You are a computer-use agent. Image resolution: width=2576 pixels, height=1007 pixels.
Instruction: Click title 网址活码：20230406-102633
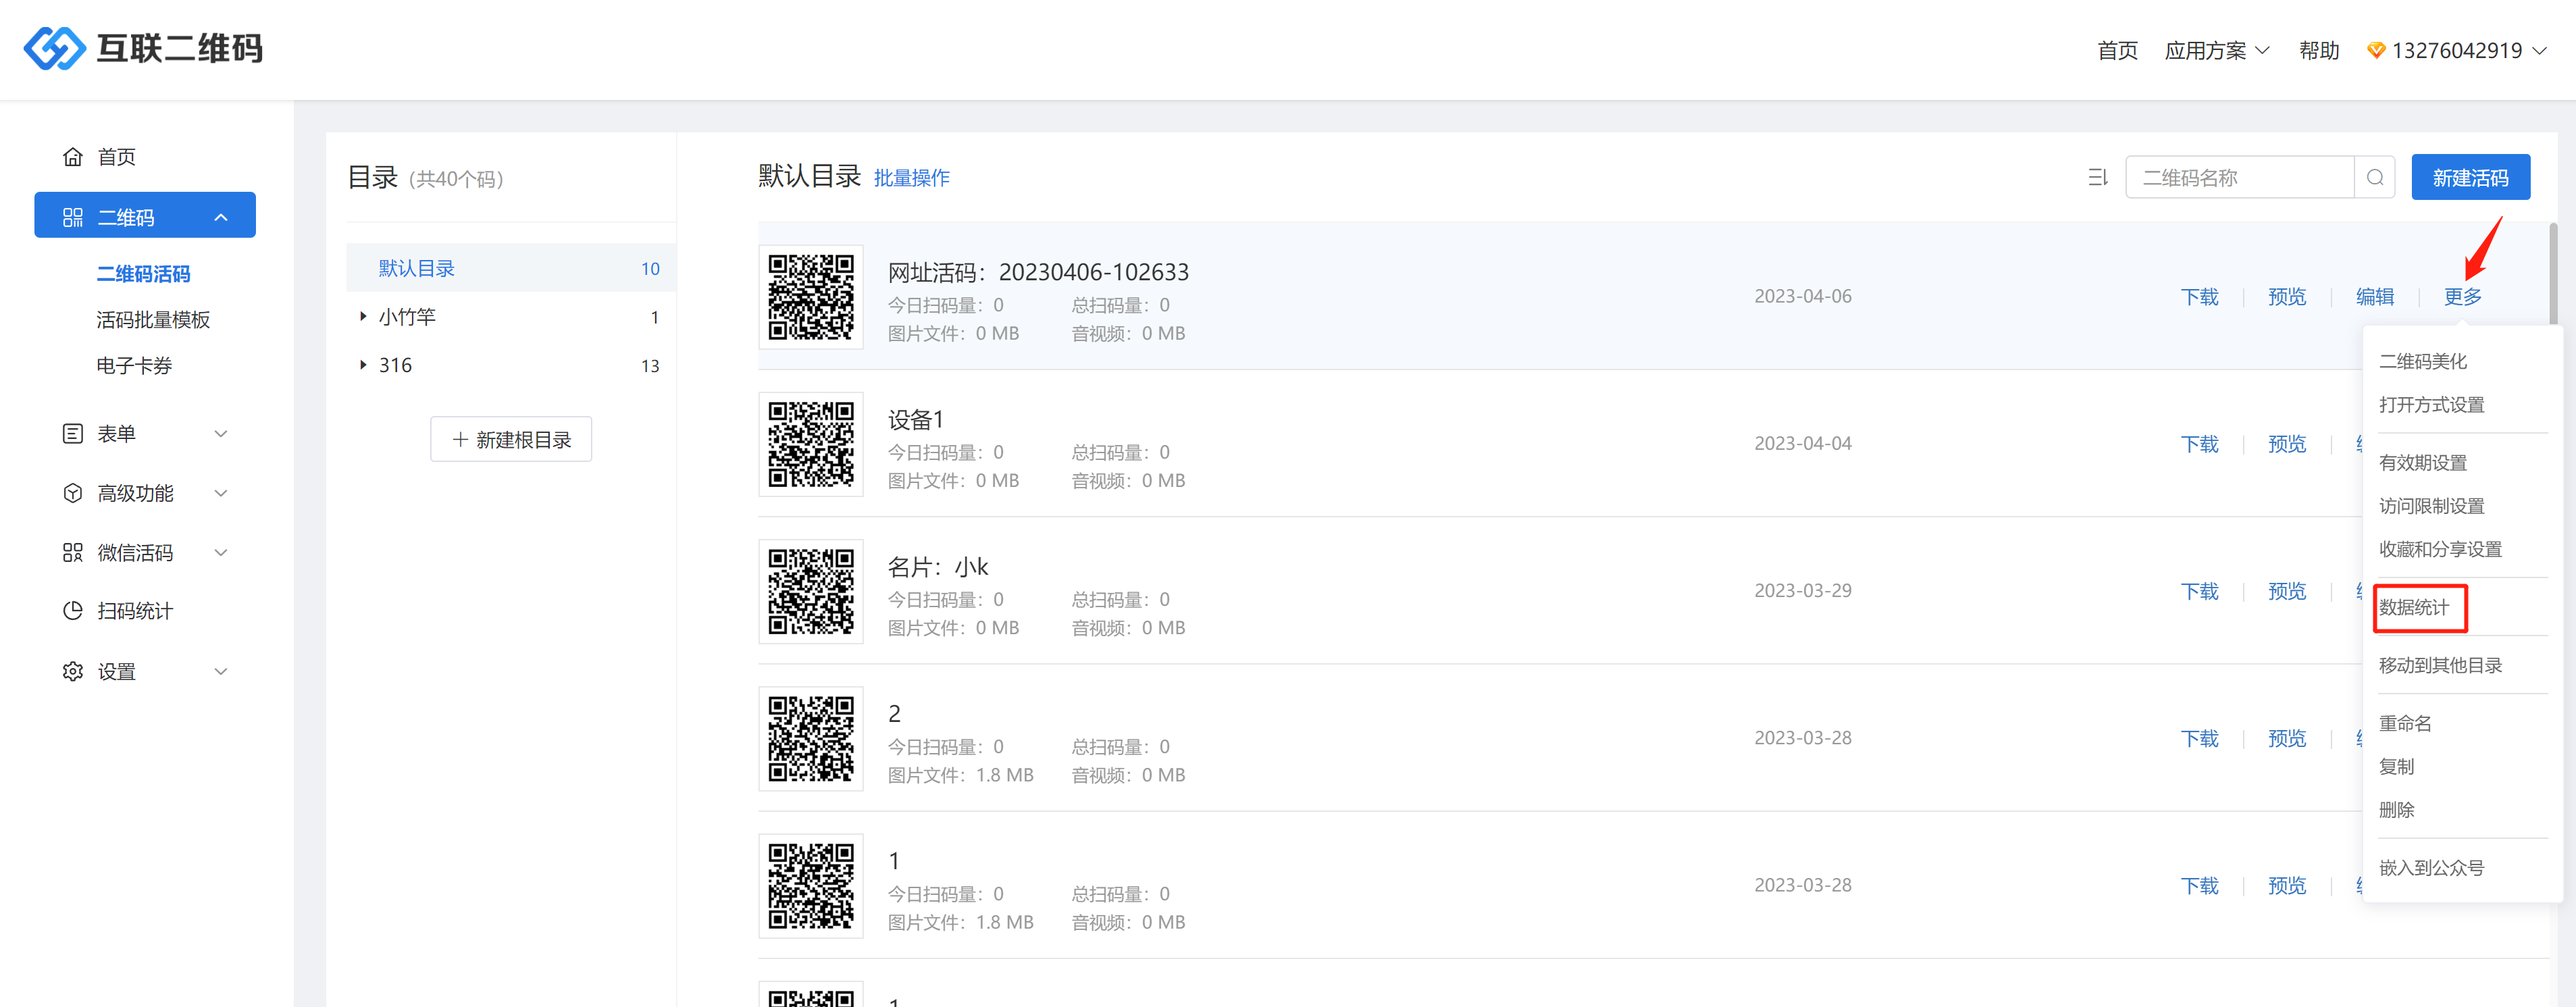(x=1038, y=272)
